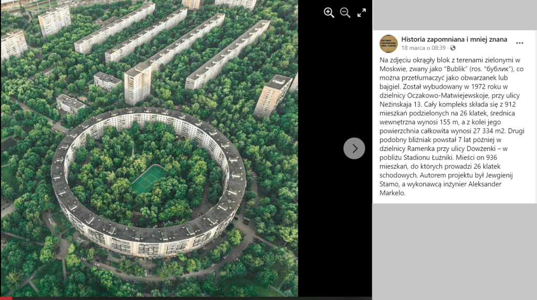Zoom in on the photo

[329, 13]
